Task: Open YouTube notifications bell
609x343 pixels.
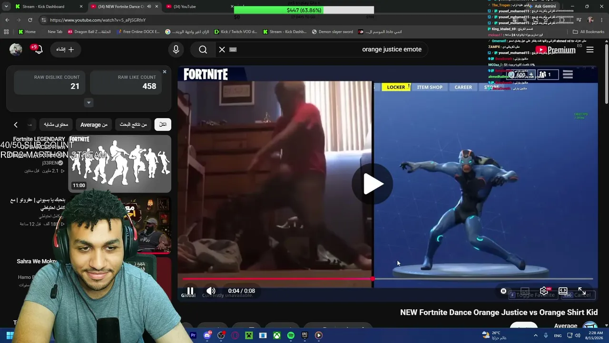Action: (39, 50)
